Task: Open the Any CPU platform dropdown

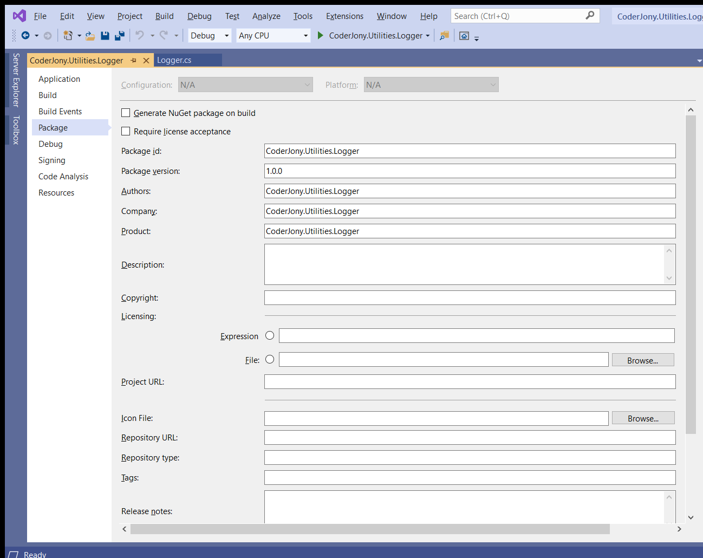Action: point(274,36)
